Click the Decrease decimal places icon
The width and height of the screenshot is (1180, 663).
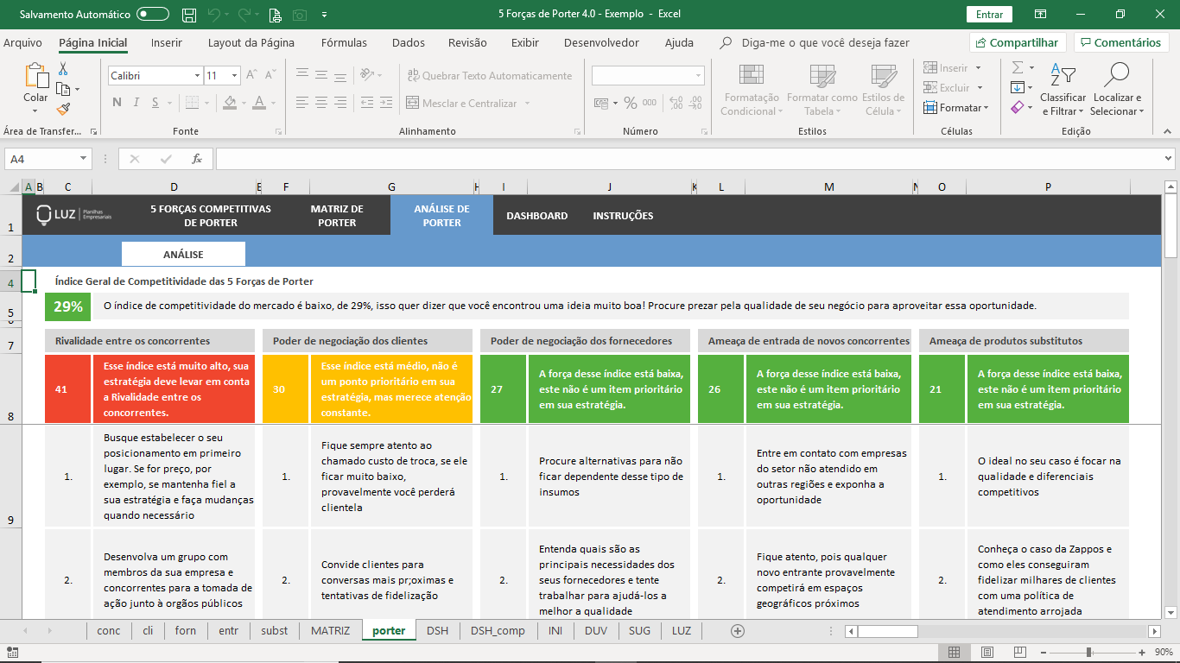tap(695, 103)
